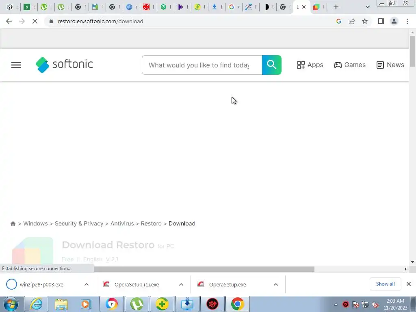This screenshot has height=312, width=416.
Task: Switch to the purple play-arrow tab
Action: pos(180,7)
